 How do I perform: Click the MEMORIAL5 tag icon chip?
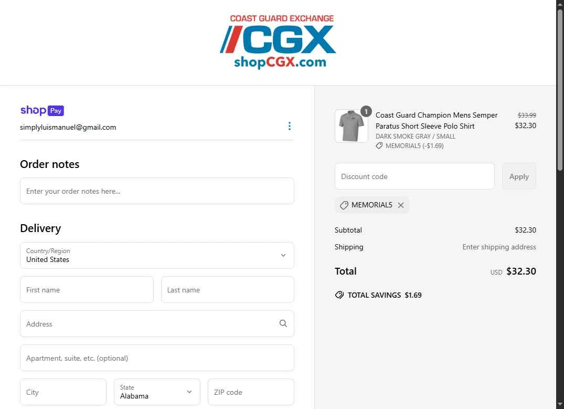tap(372, 205)
